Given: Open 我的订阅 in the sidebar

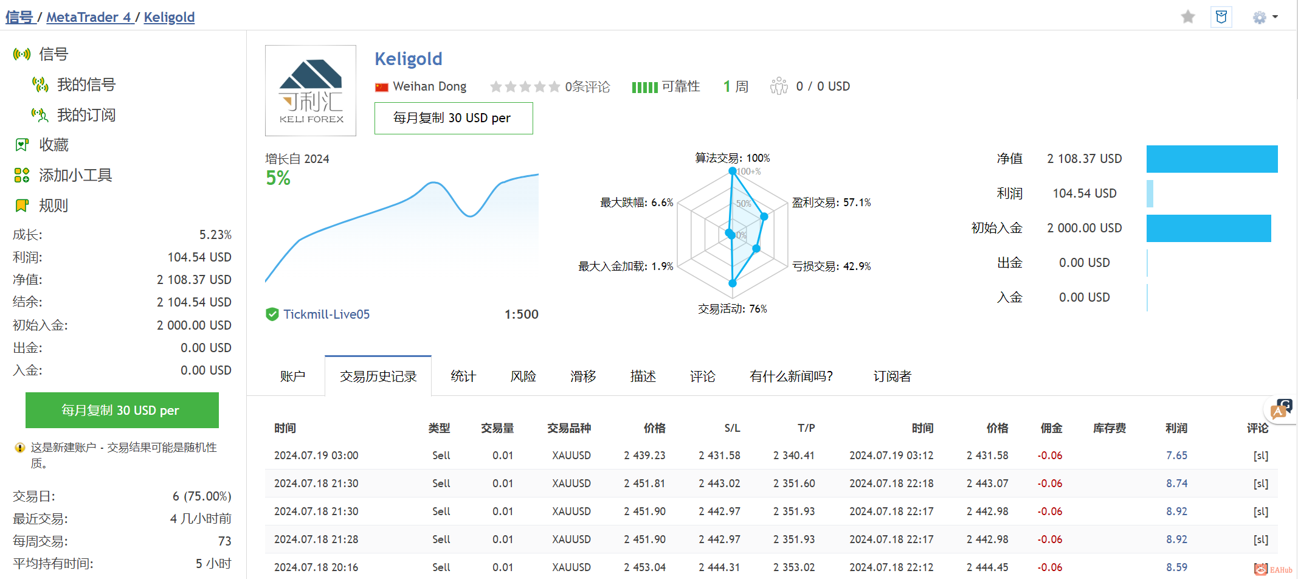Looking at the screenshot, I should (86, 115).
